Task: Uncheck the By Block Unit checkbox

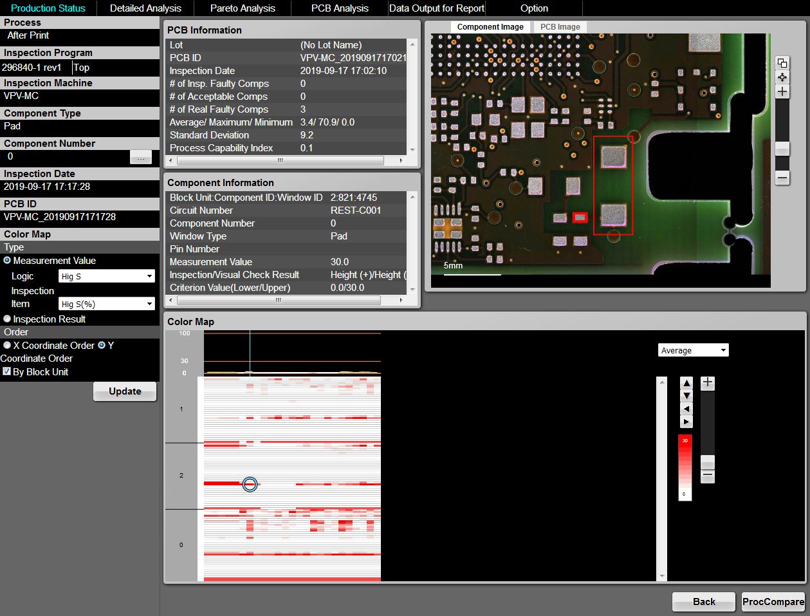Action: pos(6,372)
